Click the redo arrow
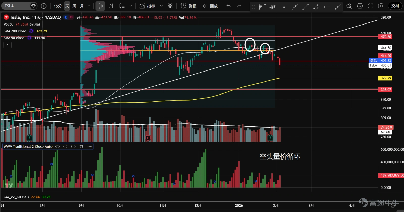404x212 pixels. point(239,6)
